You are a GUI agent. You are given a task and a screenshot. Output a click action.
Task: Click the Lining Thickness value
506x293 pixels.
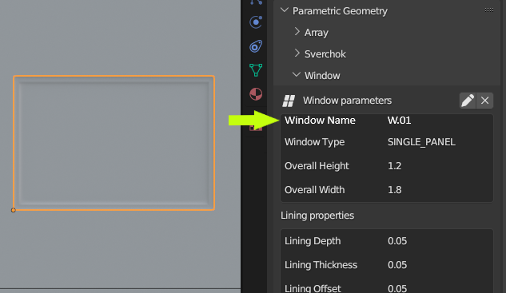click(x=397, y=264)
